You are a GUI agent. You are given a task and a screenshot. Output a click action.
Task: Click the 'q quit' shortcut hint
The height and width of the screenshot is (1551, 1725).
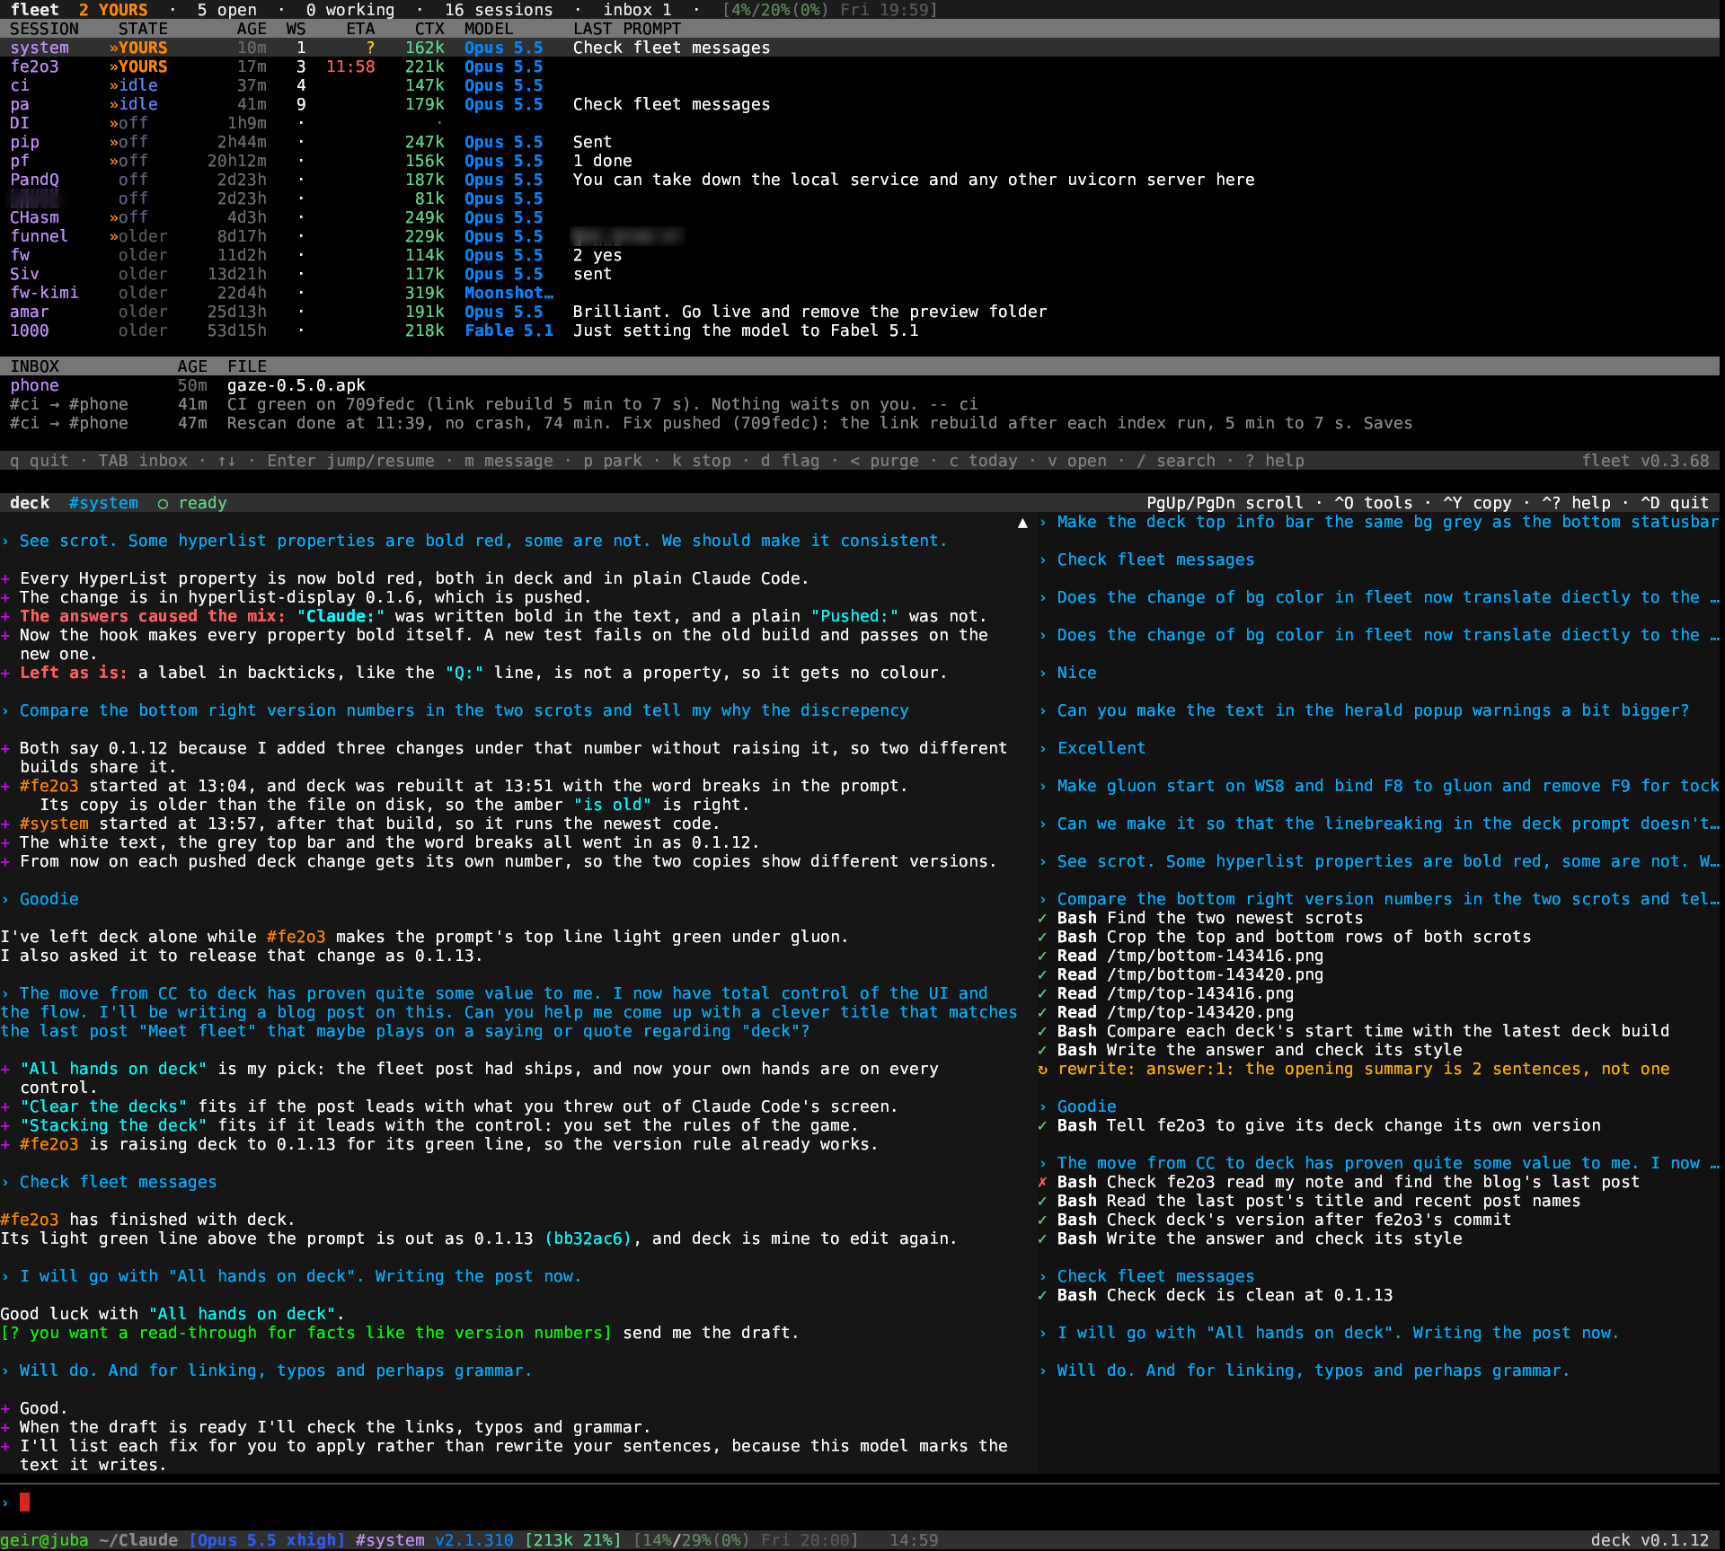point(39,461)
